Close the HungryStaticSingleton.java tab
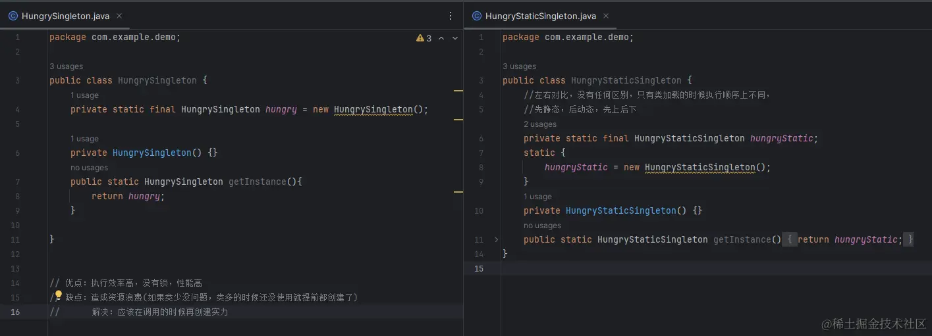 [x=606, y=16]
